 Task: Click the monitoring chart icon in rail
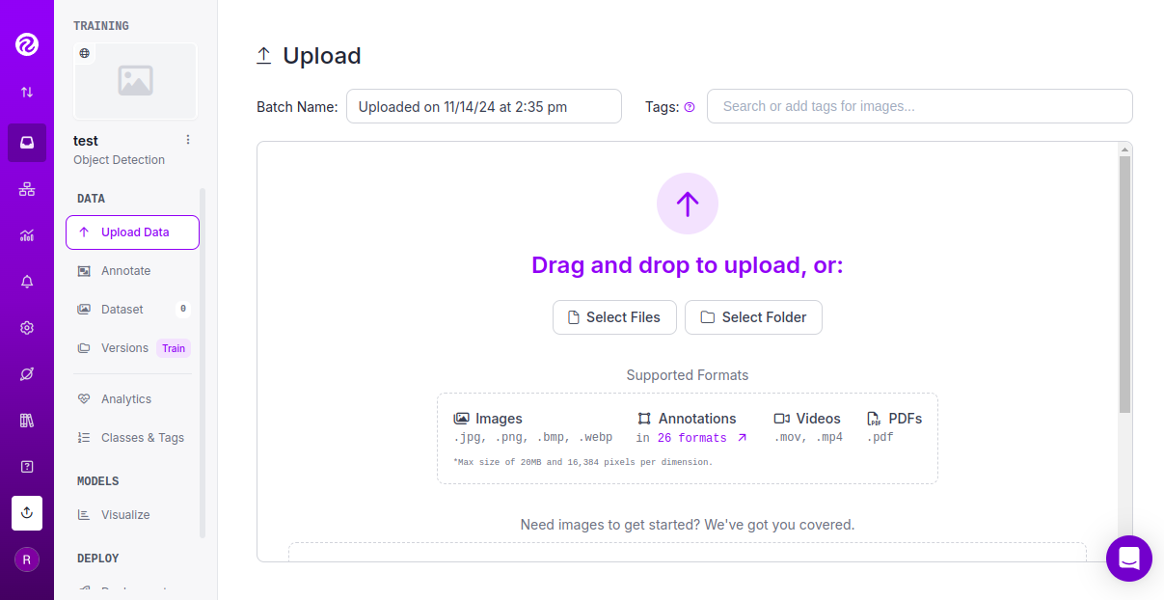27,235
